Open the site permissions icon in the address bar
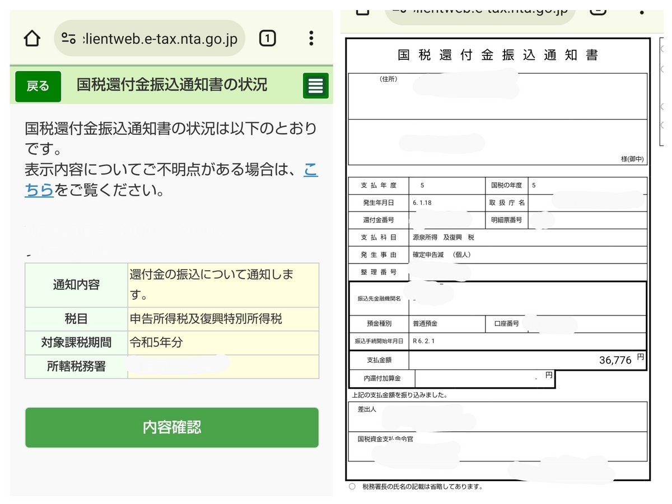The width and height of the screenshot is (672, 504). tap(69, 38)
